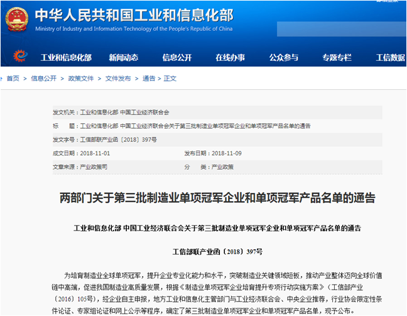The height and width of the screenshot is (316, 407).
Task: Click the document number in the 发文字号 row
Action: pyautogui.click(x=114, y=139)
